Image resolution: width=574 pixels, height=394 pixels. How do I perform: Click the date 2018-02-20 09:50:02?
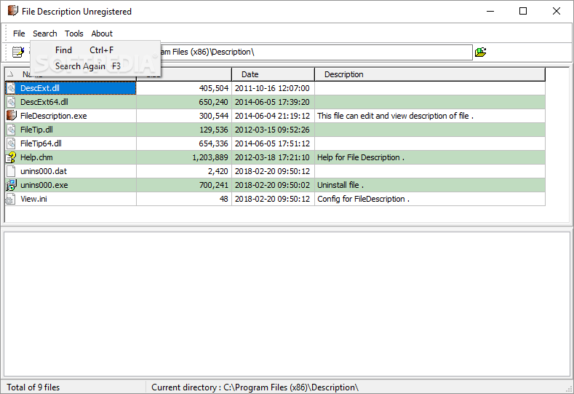click(272, 185)
